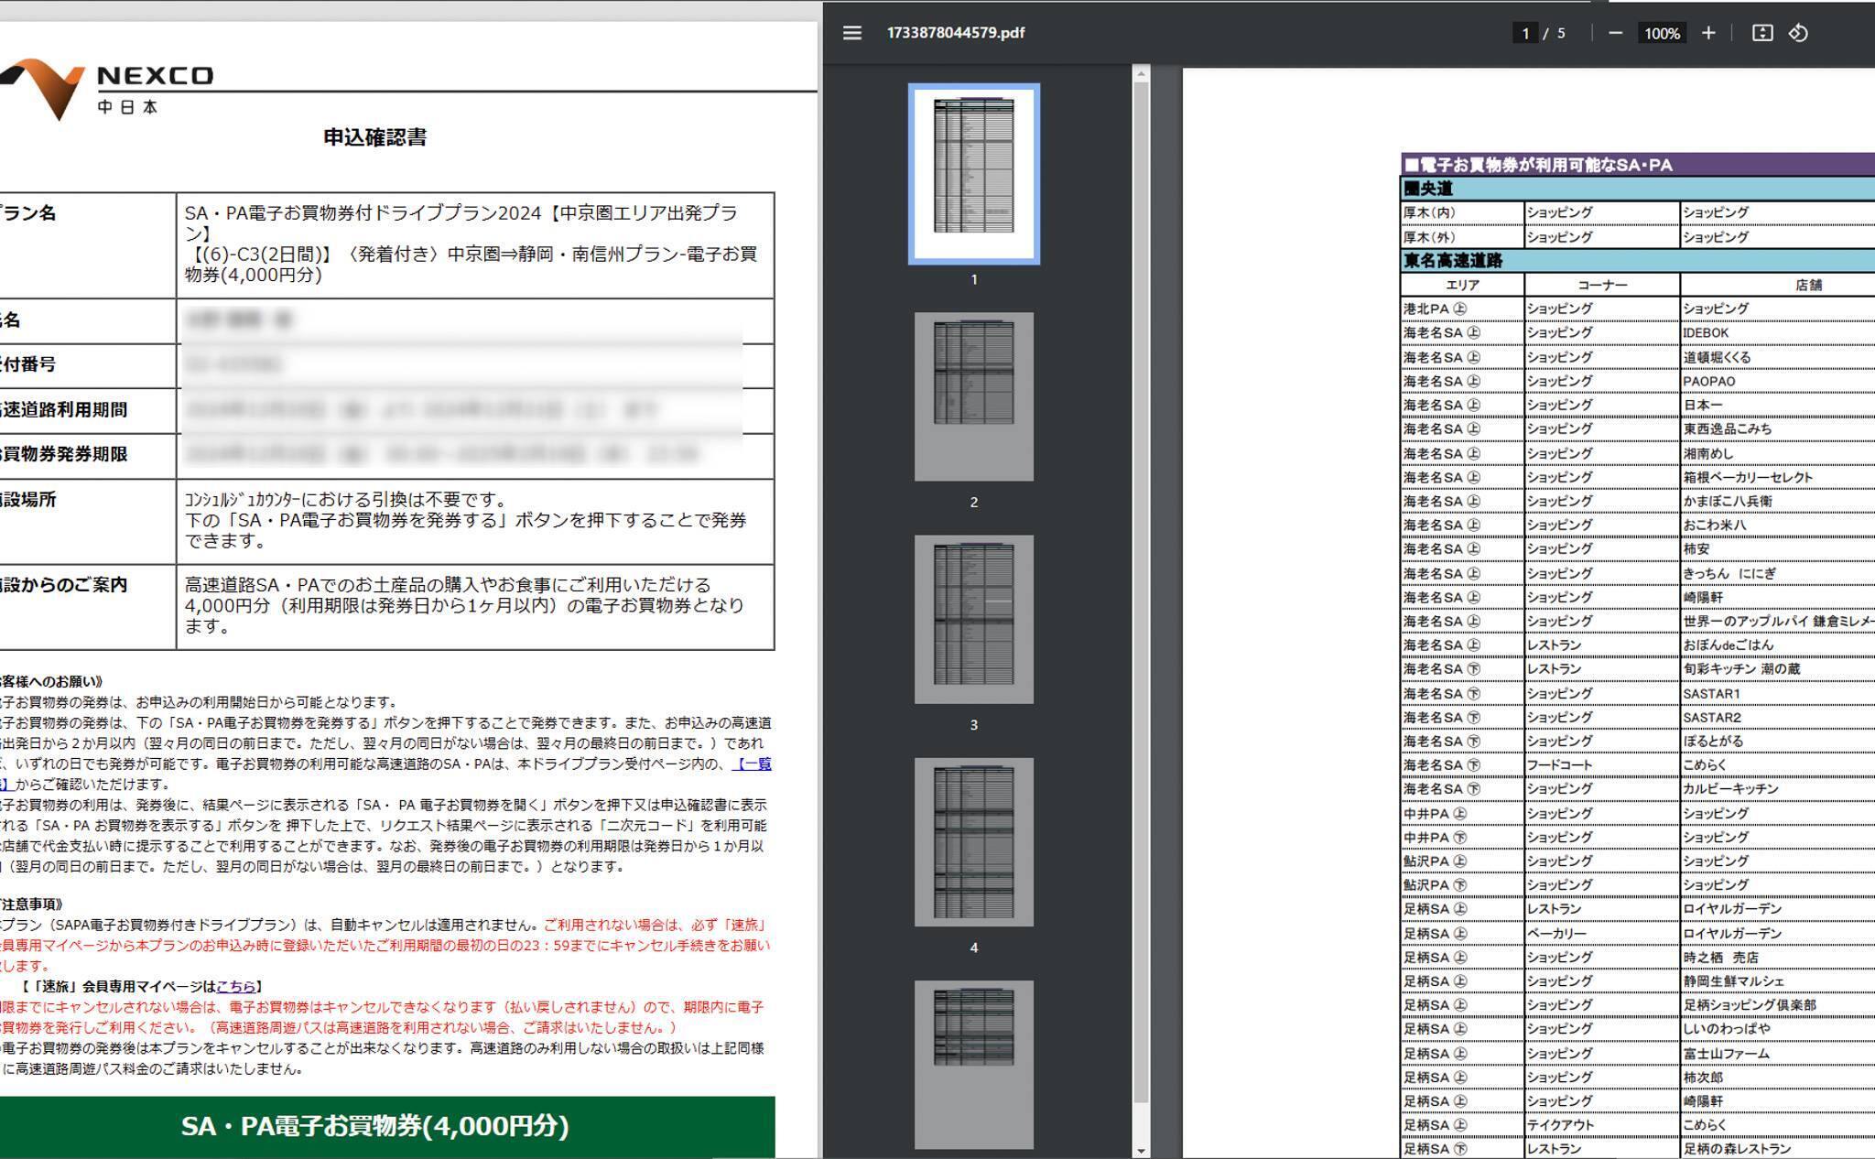Image resolution: width=1875 pixels, height=1159 pixels.
Task: Click the お買物券発券期限 row label
Action: (64, 454)
